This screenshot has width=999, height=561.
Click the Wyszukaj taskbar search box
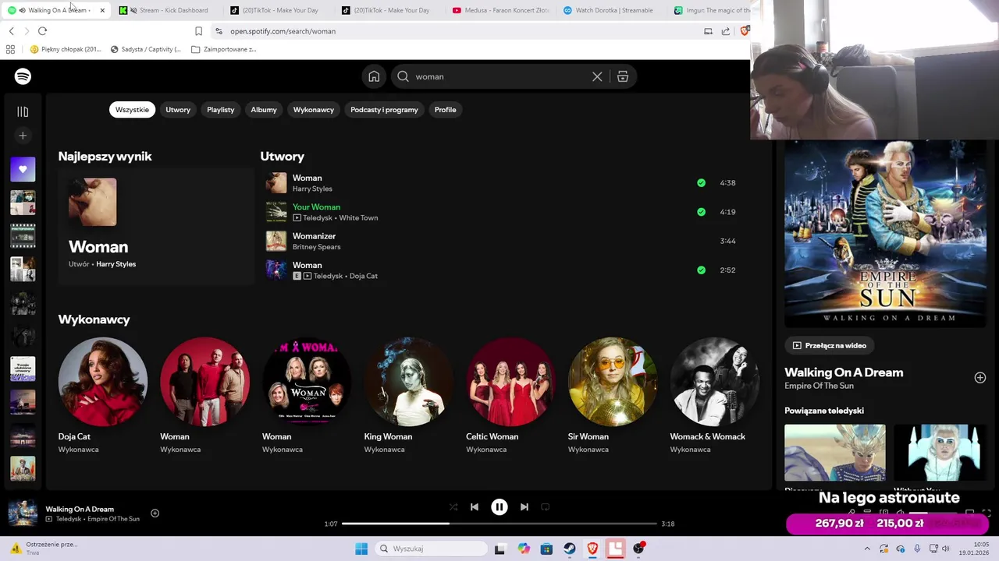[432, 549]
